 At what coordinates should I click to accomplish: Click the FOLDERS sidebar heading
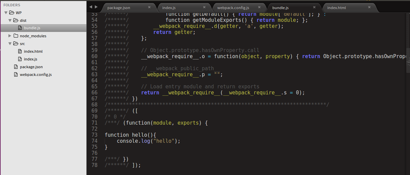(12, 5)
